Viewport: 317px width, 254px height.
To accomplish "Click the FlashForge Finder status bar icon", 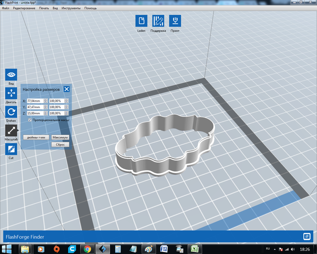I will tap(307, 236).
